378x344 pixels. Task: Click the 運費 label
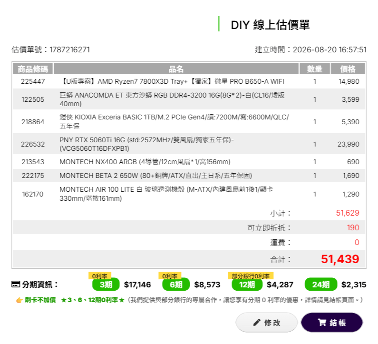[x=281, y=243]
